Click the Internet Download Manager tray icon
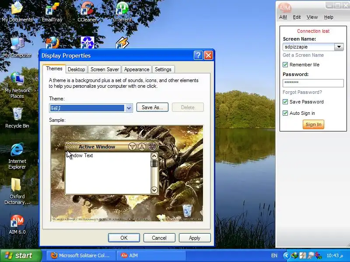Screen dimensions: 350x262 [x=295, y=255]
